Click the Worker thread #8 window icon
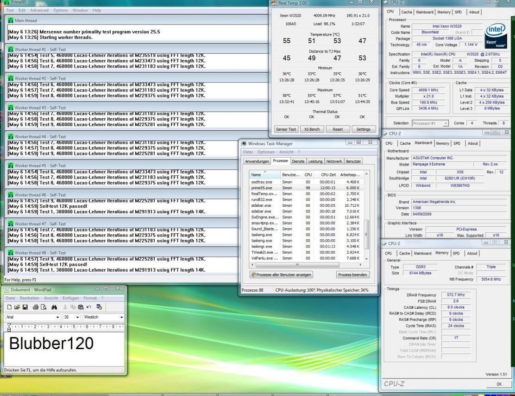The height and width of the screenshot is (396, 515). (x=11, y=253)
